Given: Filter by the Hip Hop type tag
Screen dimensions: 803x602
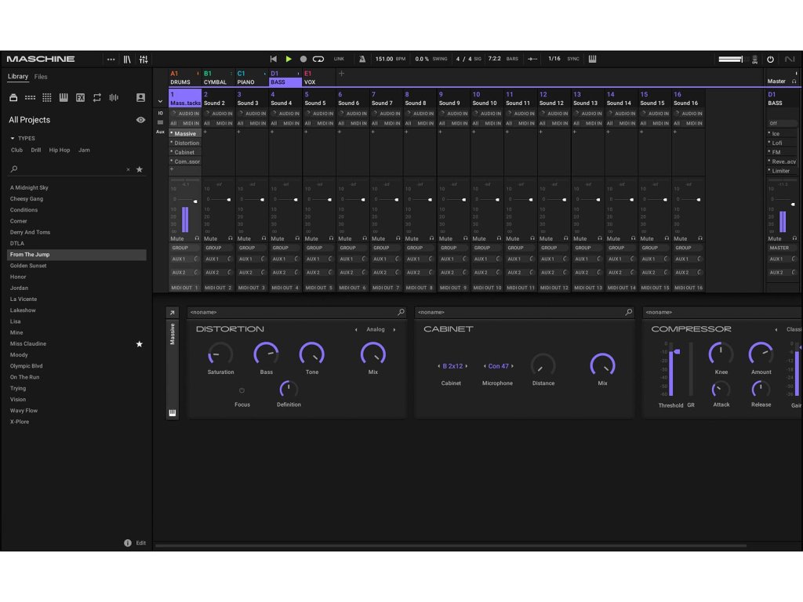Looking at the screenshot, I should [60, 150].
